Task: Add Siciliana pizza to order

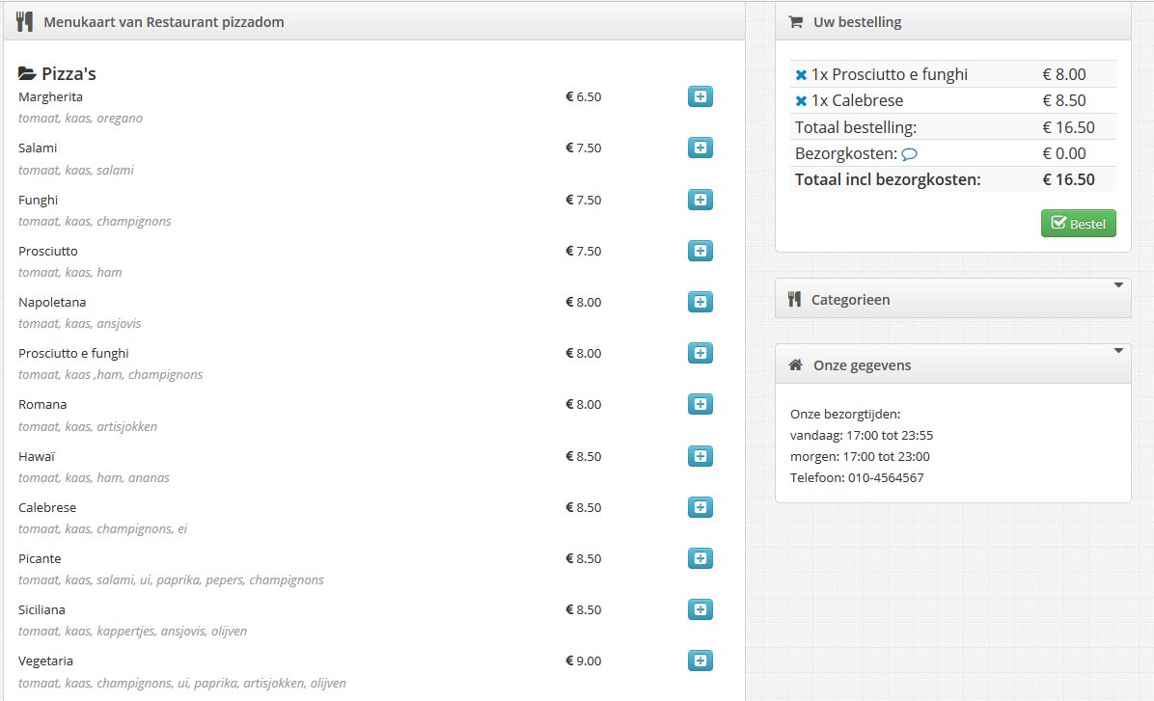Action: pos(700,609)
